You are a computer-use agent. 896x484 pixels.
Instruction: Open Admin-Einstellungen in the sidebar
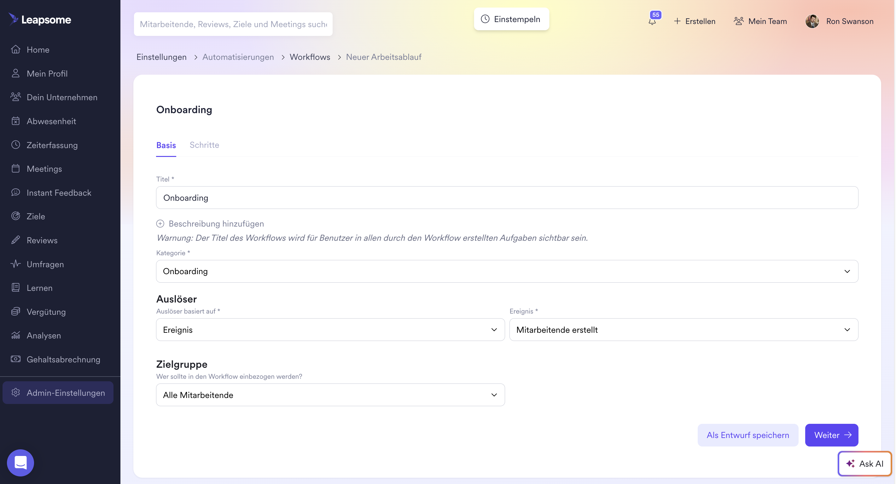click(58, 393)
